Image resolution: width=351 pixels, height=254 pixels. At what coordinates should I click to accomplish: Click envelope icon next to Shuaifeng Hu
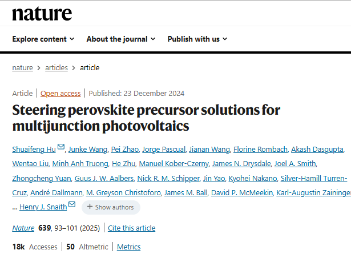pos(61,148)
